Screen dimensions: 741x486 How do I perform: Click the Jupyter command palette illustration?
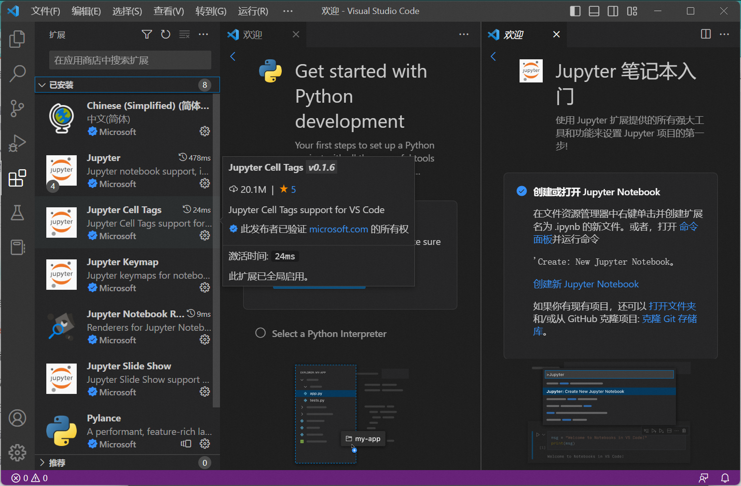coord(609,413)
